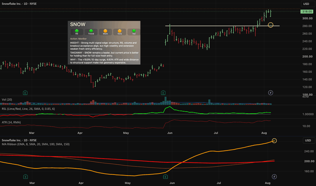Screen dimensions: 316x186
Task: Click the yellow circle marker on resistance line
Action: point(271,25)
